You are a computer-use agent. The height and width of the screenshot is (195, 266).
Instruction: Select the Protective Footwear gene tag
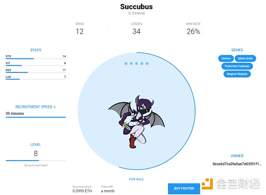tap(237, 66)
